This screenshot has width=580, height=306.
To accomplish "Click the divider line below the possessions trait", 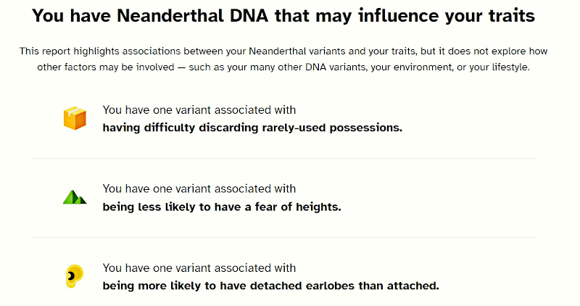I will [x=283, y=158].
